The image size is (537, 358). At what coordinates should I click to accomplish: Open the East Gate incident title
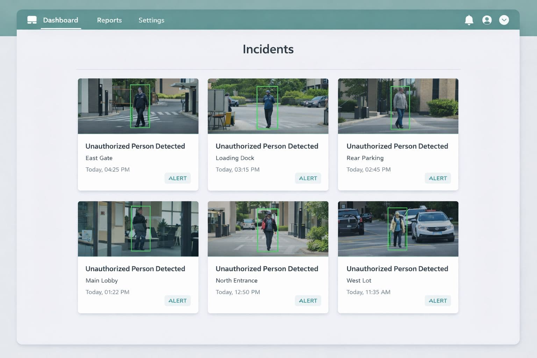point(135,146)
